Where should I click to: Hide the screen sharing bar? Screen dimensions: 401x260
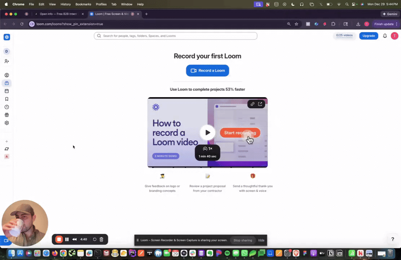(x=261, y=240)
